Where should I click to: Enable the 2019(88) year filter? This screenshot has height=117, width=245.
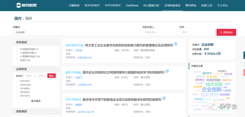(x=18, y=88)
